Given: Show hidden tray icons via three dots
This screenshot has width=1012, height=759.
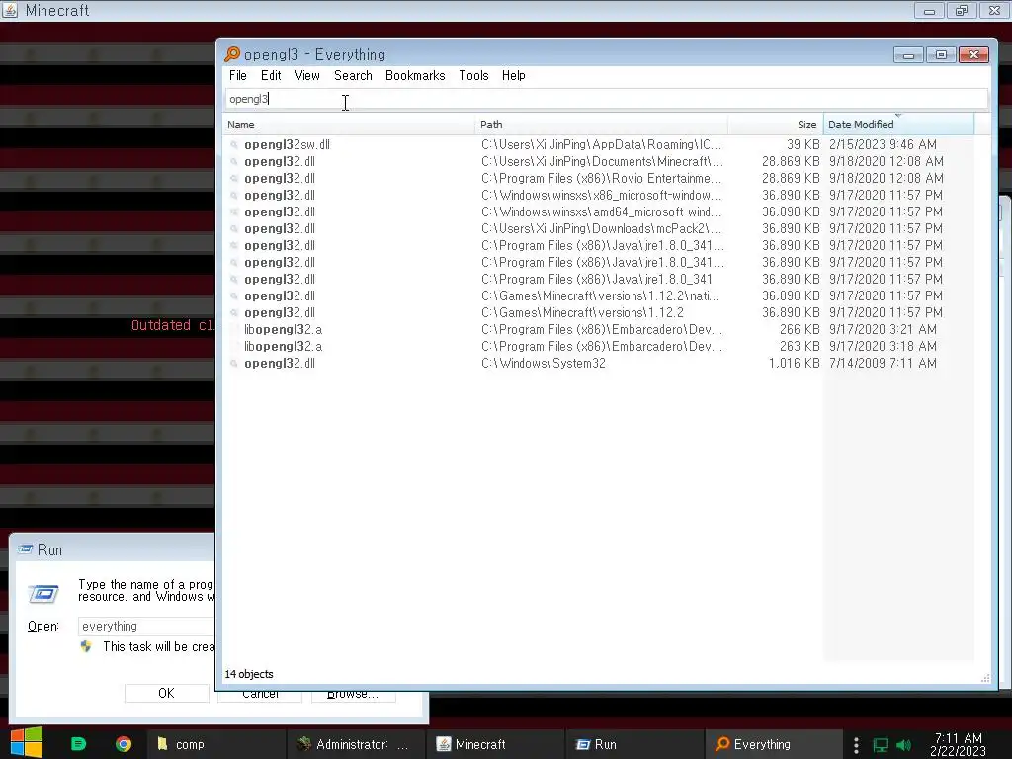Looking at the screenshot, I should (x=856, y=745).
